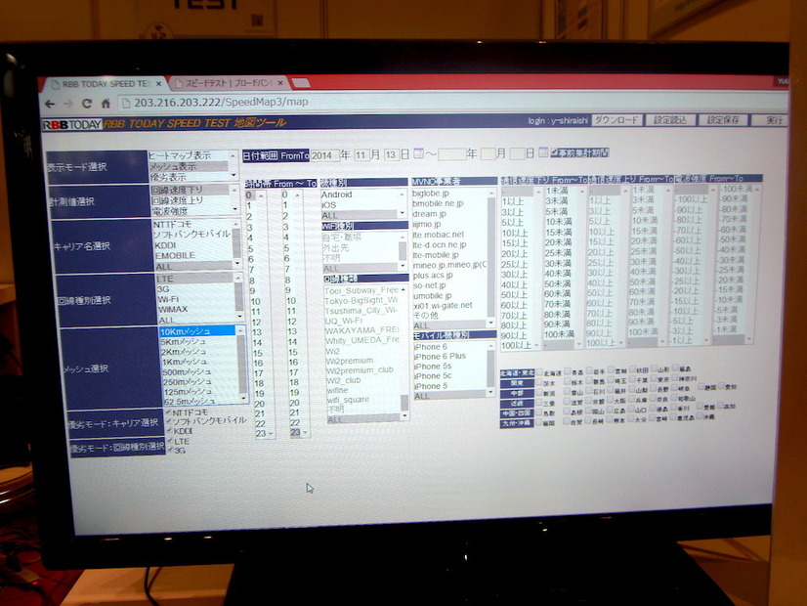Viewport: 807px width, 606px height.
Task: Close the スピードテスト browser tab
Action: click(280, 83)
